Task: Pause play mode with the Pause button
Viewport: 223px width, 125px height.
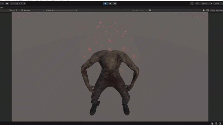Action: coord(110,3)
